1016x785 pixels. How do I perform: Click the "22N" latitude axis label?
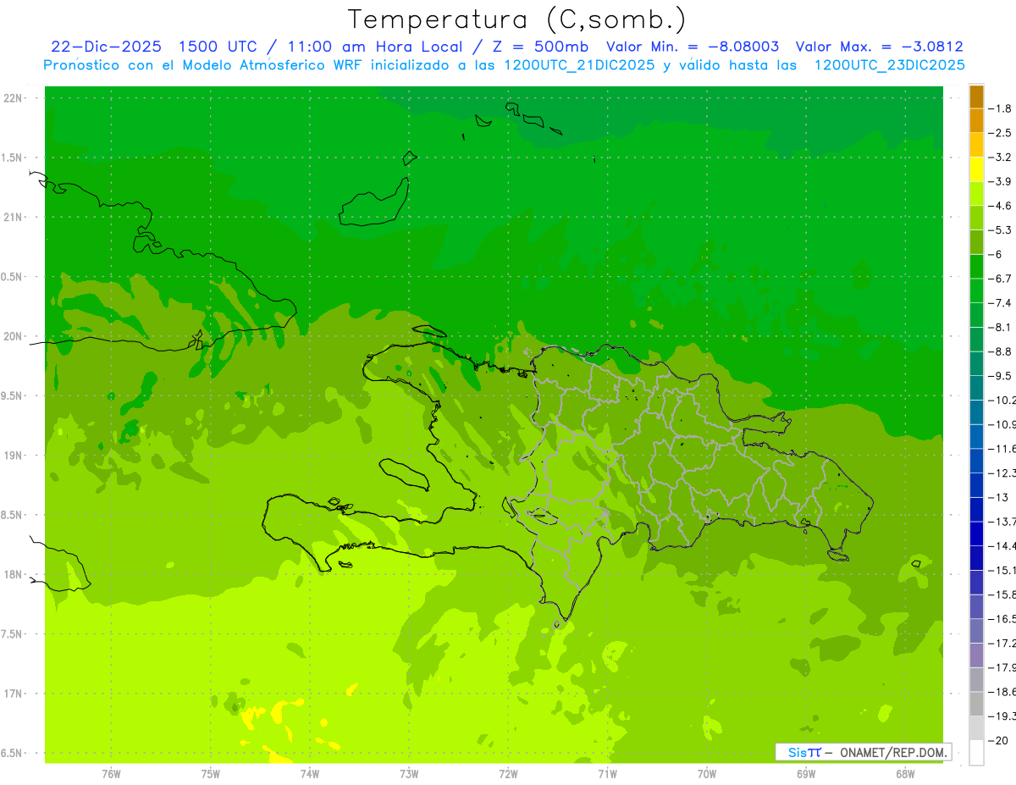tap(14, 98)
